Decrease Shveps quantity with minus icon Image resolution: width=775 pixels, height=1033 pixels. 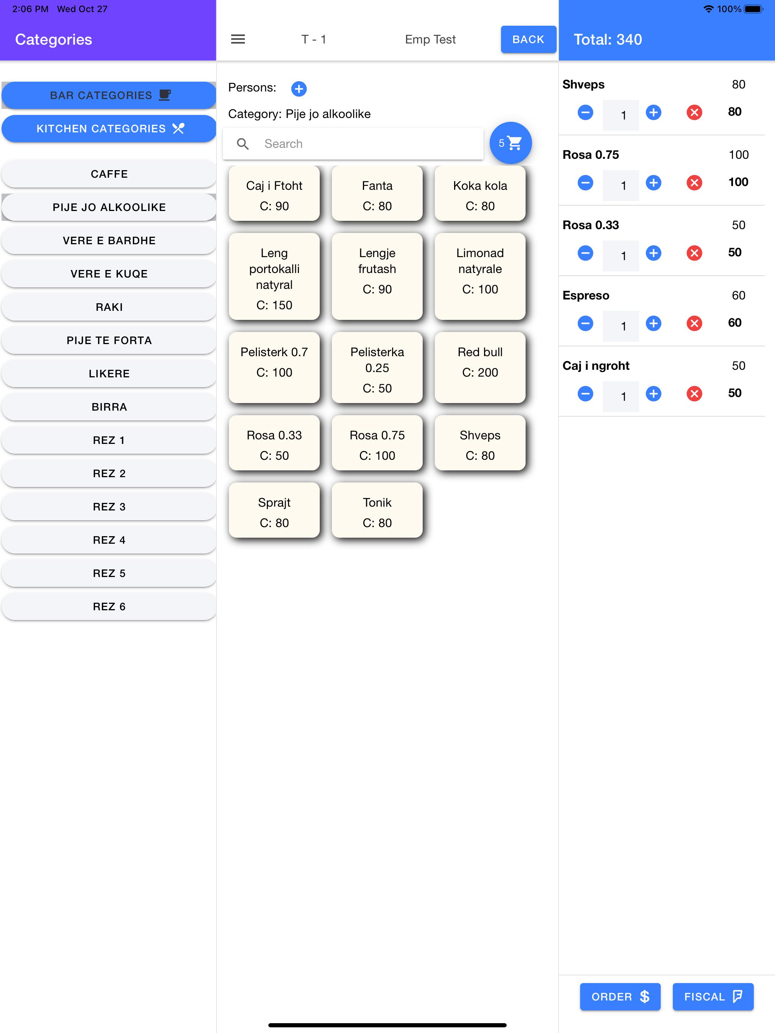click(585, 112)
